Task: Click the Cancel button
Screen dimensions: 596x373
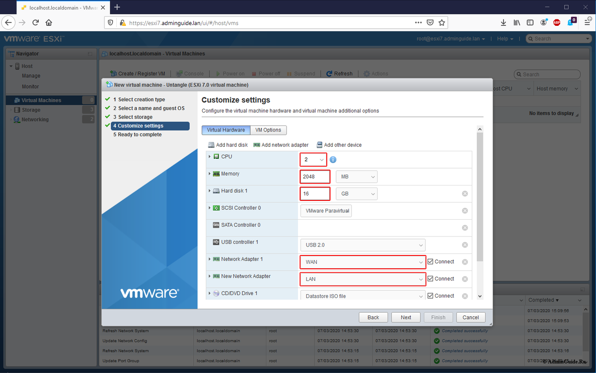Action: 471,317
